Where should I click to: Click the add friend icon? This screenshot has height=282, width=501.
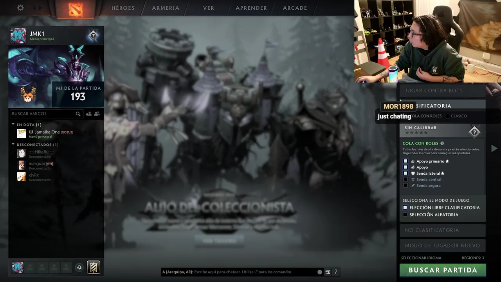[88, 114]
